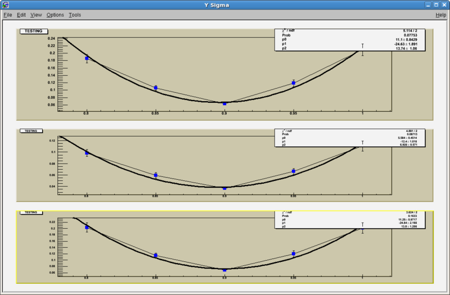Open the Help menu

pyautogui.click(x=441, y=15)
